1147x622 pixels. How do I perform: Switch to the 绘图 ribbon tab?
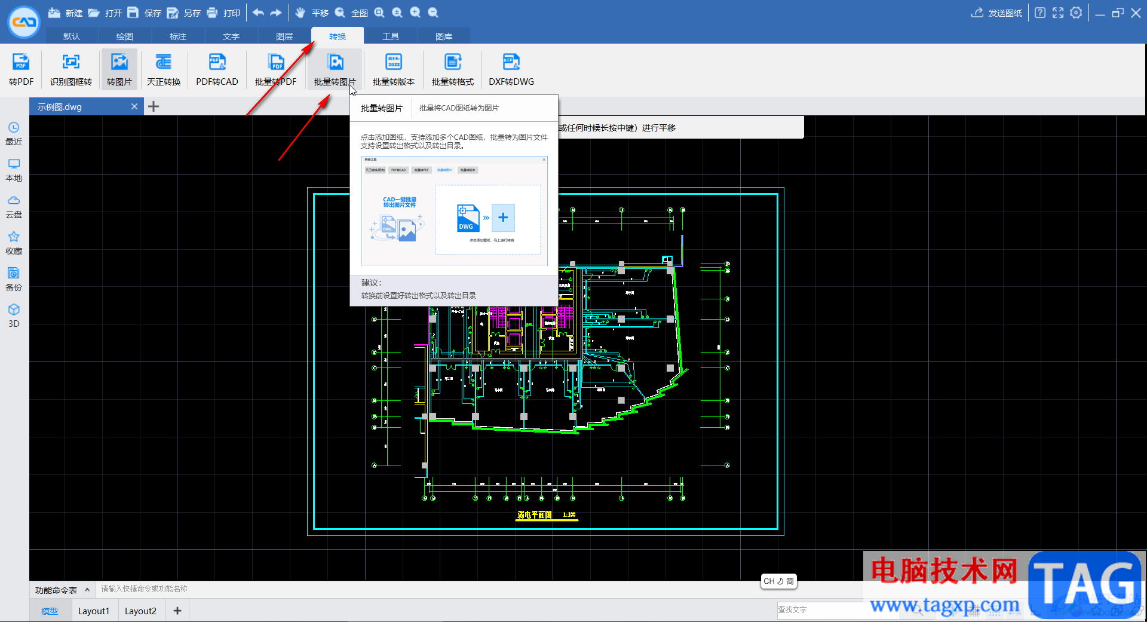[x=125, y=36]
